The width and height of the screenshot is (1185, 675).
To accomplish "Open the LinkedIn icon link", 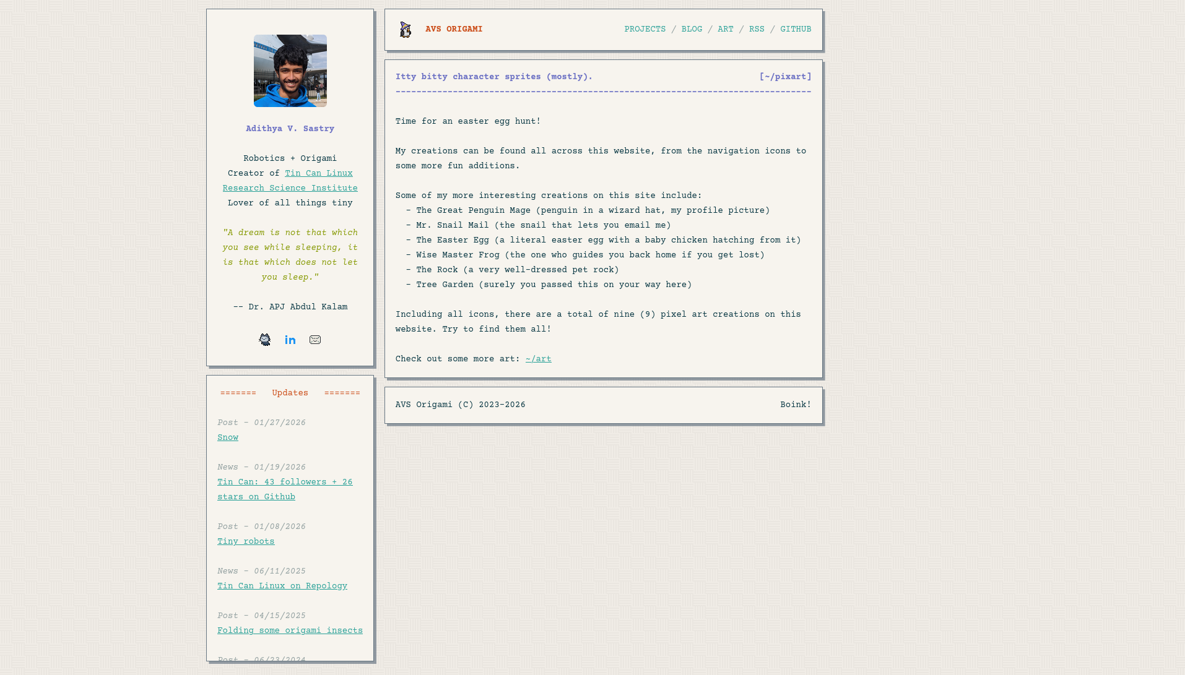I will pyautogui.click(x=290, y=340).
